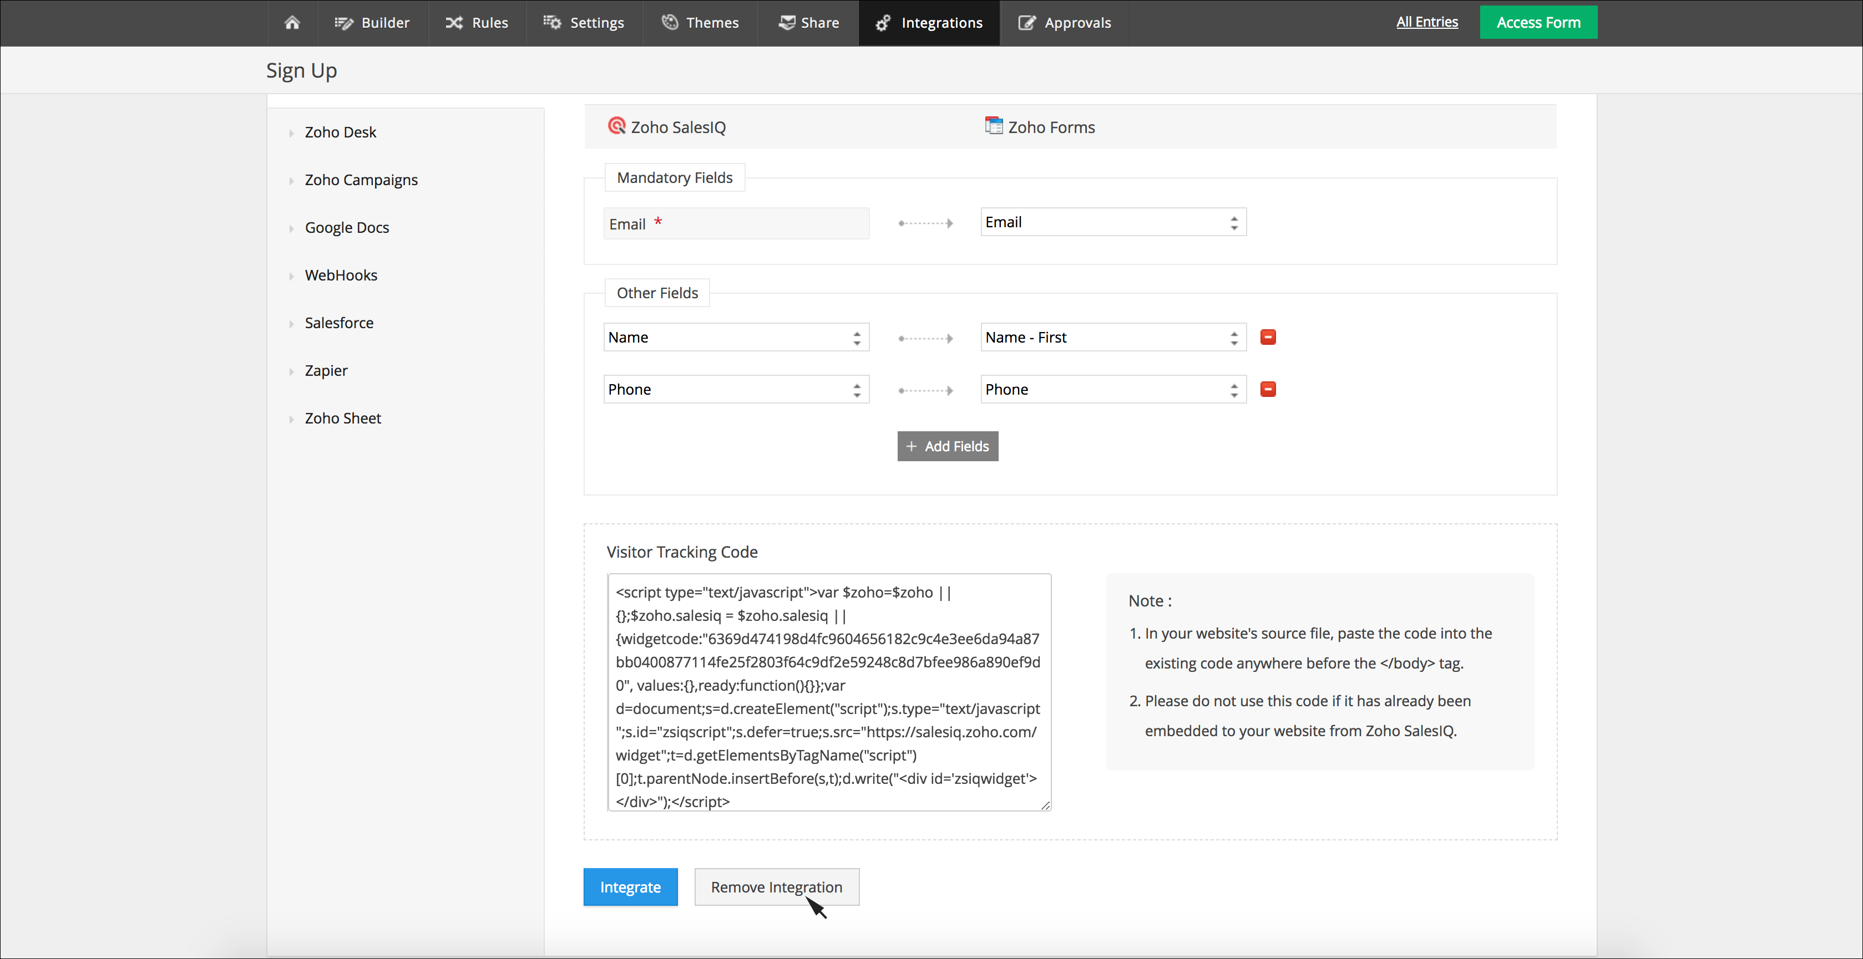Click the mandatory Email SalesIQ field
The height and width of the screenshot is (959, 1863).
tap(736, 223)
